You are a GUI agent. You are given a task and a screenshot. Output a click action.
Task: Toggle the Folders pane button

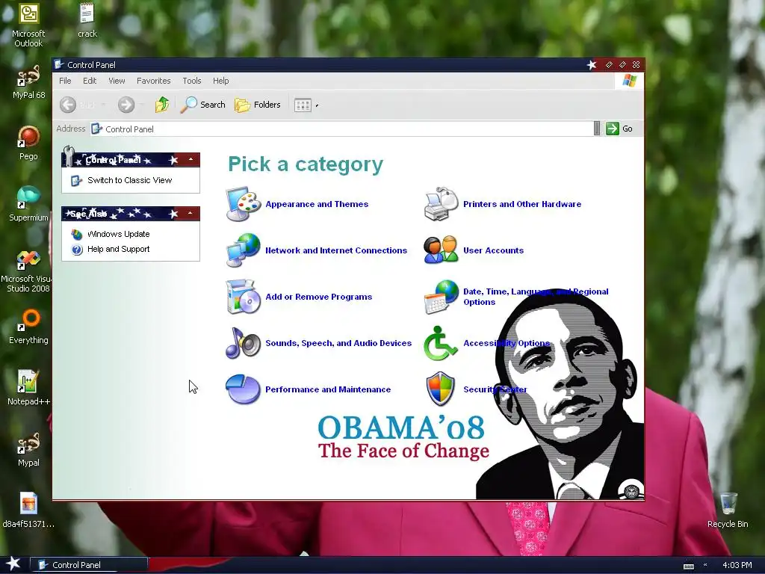click(x=258, y=105)
